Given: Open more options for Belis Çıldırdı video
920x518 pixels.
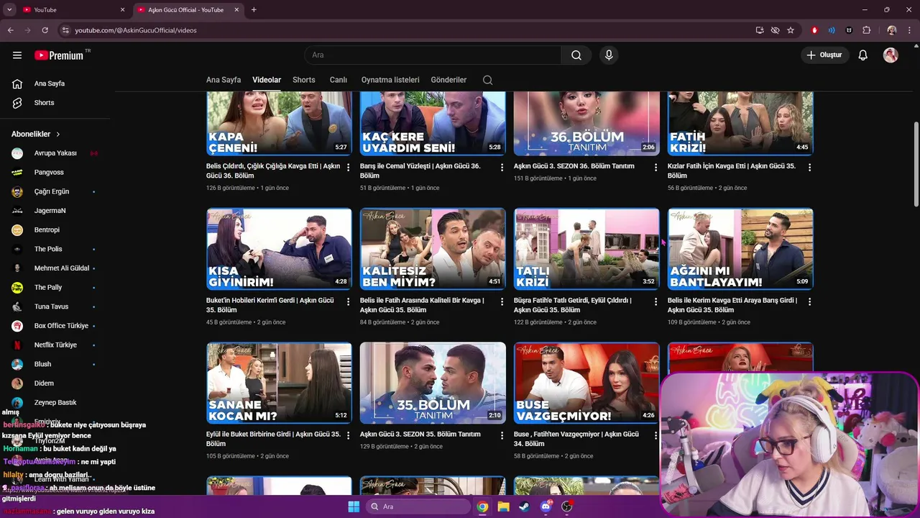Looking at the screenshot, I should 349,167.
